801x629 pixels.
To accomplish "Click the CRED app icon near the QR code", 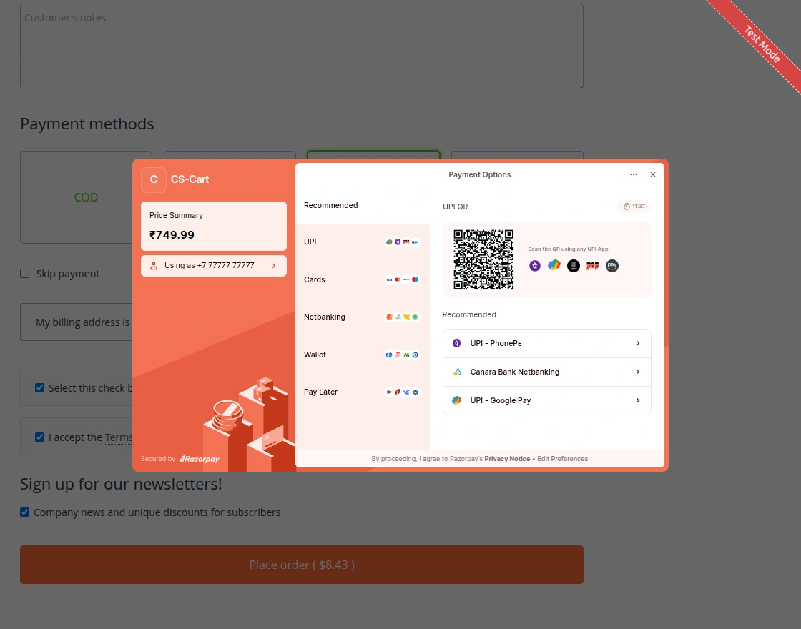I will point(573,265).
